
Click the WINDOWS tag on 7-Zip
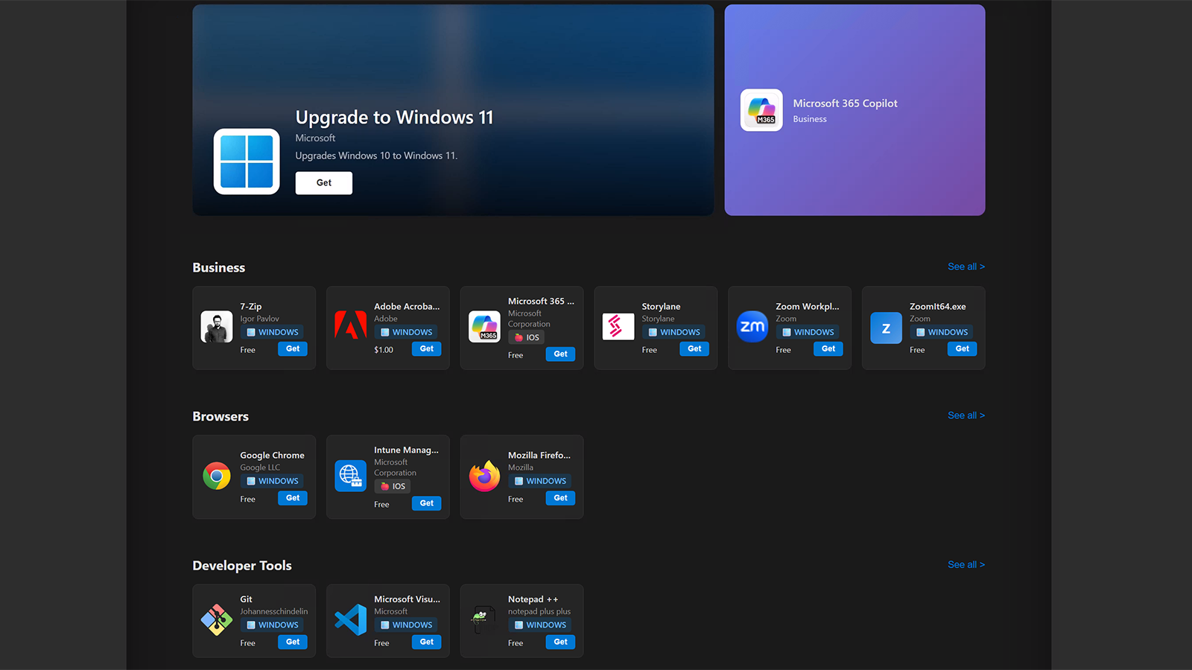(x=272, y=332)
